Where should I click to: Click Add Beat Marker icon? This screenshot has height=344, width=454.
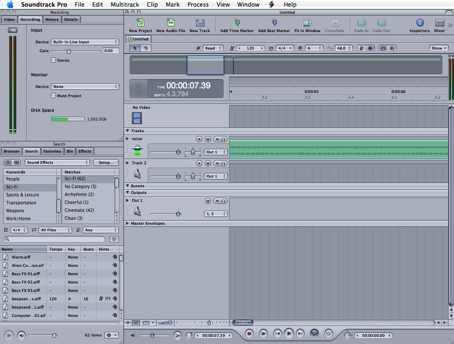[274, 23]
